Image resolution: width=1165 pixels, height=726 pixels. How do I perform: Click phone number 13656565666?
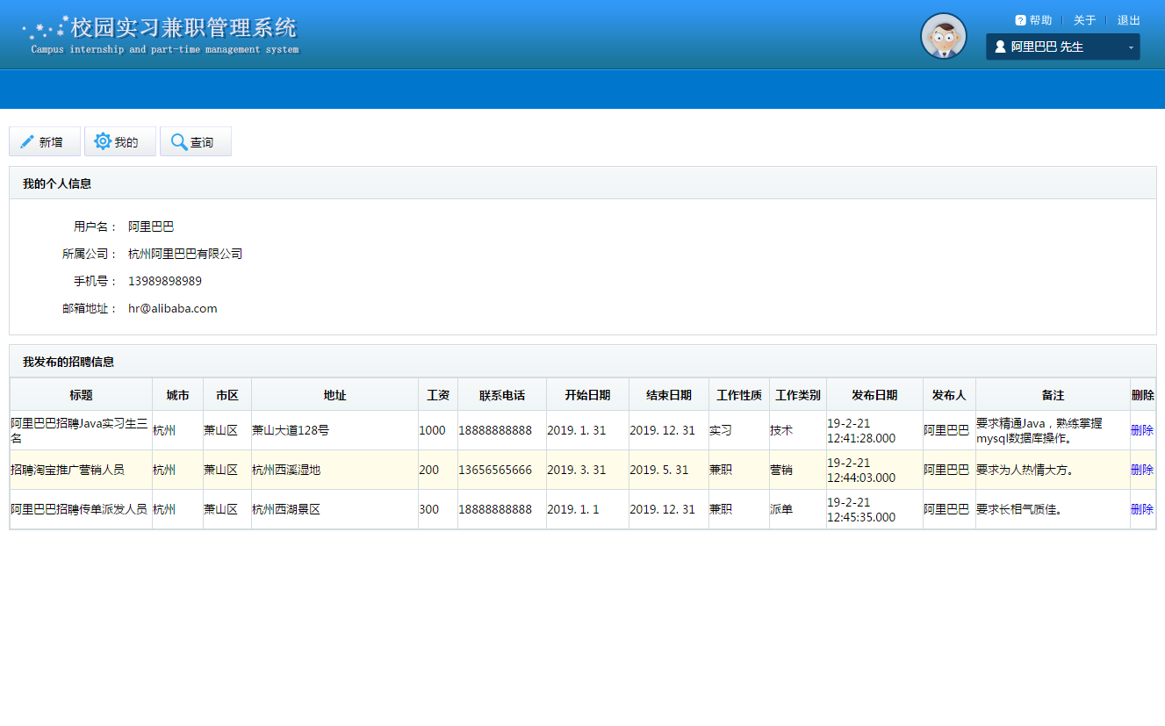point(495,470)
